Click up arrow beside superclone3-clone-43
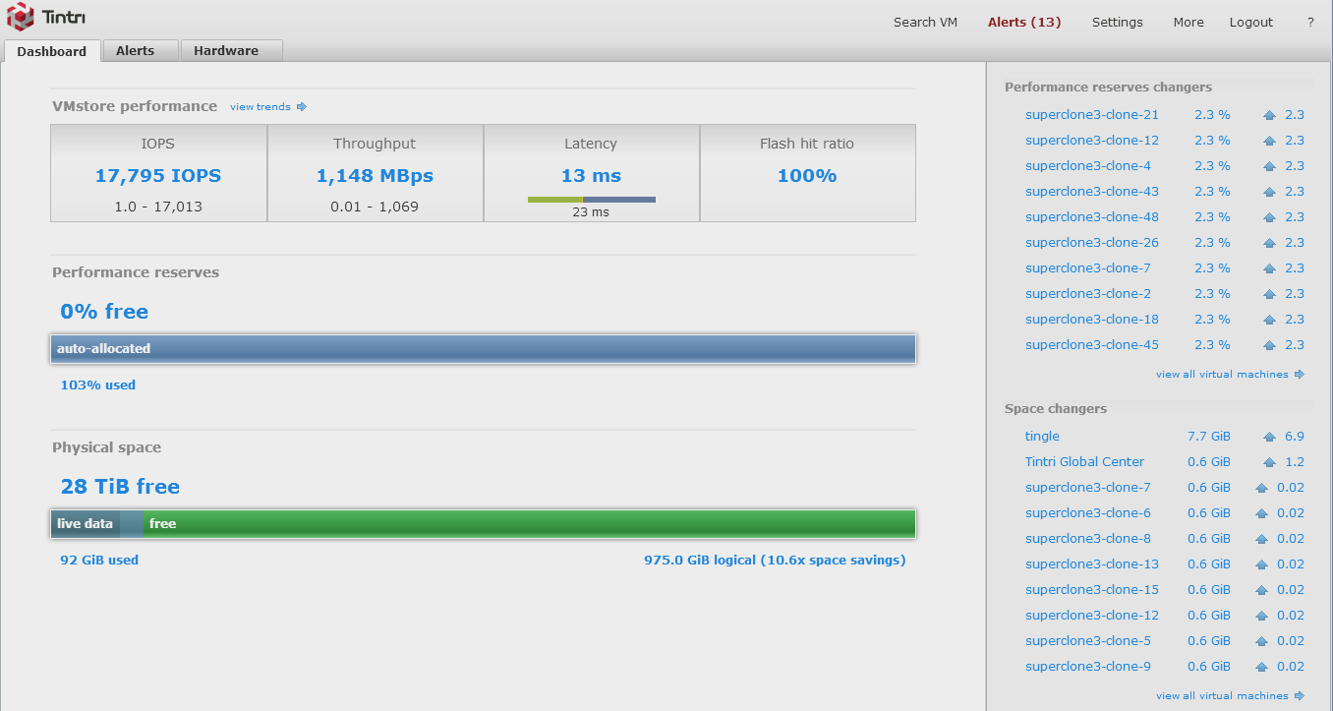1333x711 pixels. click(1269, 192)
